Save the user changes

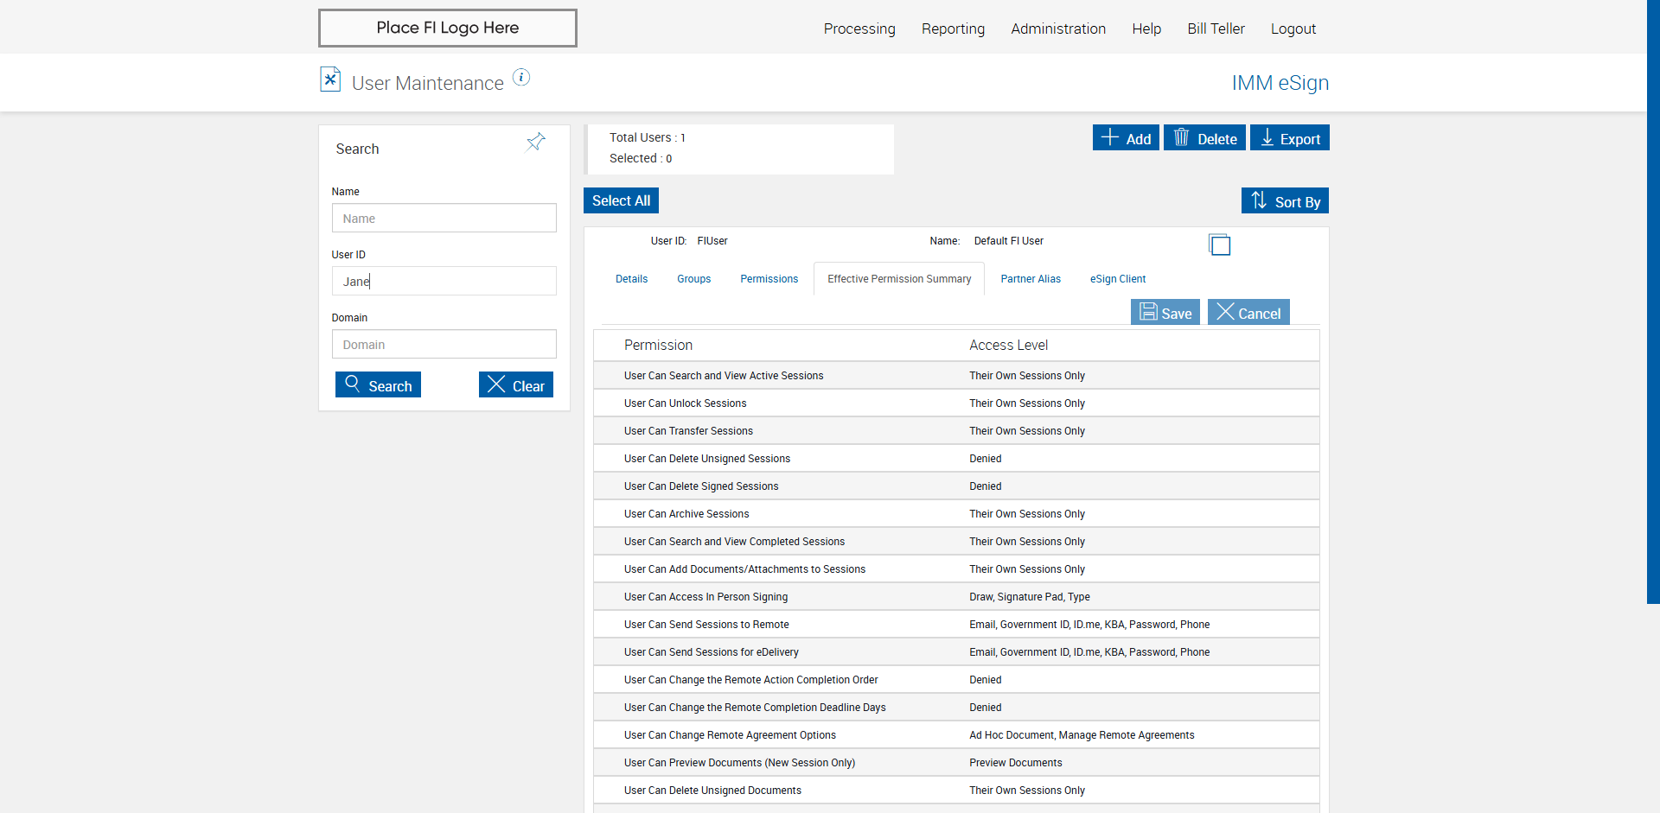1165,313
